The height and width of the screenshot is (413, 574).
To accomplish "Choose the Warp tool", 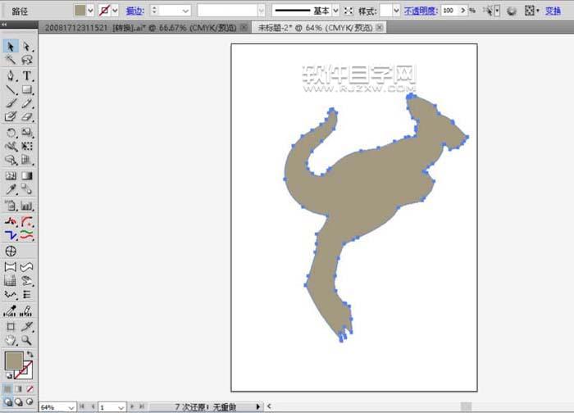I will [10, 147].
